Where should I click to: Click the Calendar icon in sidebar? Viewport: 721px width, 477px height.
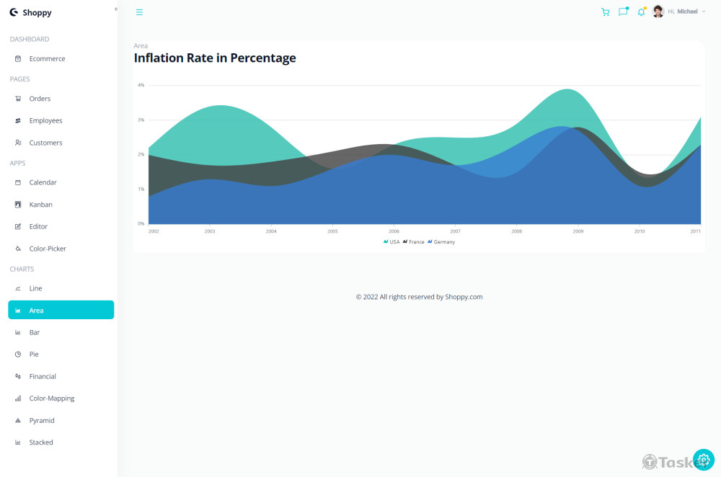pos(18,182)
